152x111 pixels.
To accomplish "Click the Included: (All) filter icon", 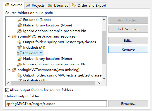I will 20,48.
